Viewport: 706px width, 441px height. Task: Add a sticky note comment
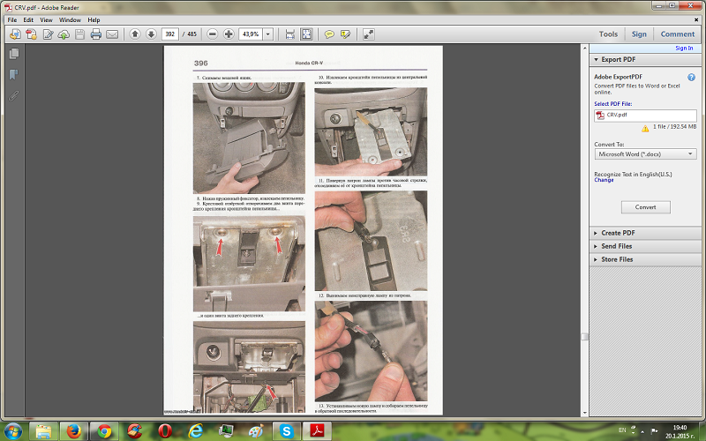(329, 34)
